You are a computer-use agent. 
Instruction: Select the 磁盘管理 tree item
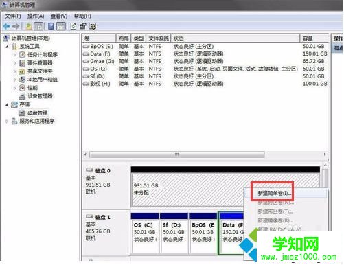(38, 113)
